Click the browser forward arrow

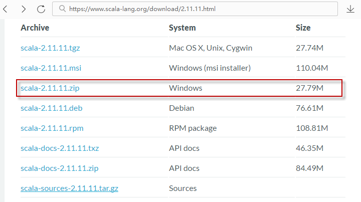click(24, 9)
